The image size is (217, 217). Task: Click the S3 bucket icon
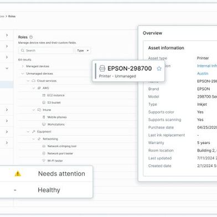(x=44, y=102)
